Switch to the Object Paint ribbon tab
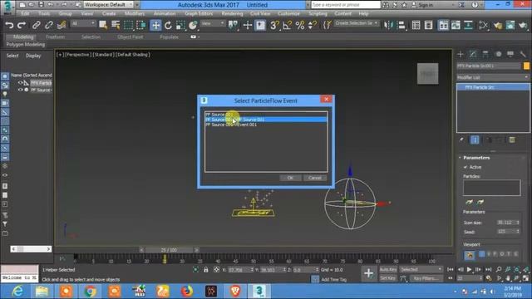 coord(130,37)
